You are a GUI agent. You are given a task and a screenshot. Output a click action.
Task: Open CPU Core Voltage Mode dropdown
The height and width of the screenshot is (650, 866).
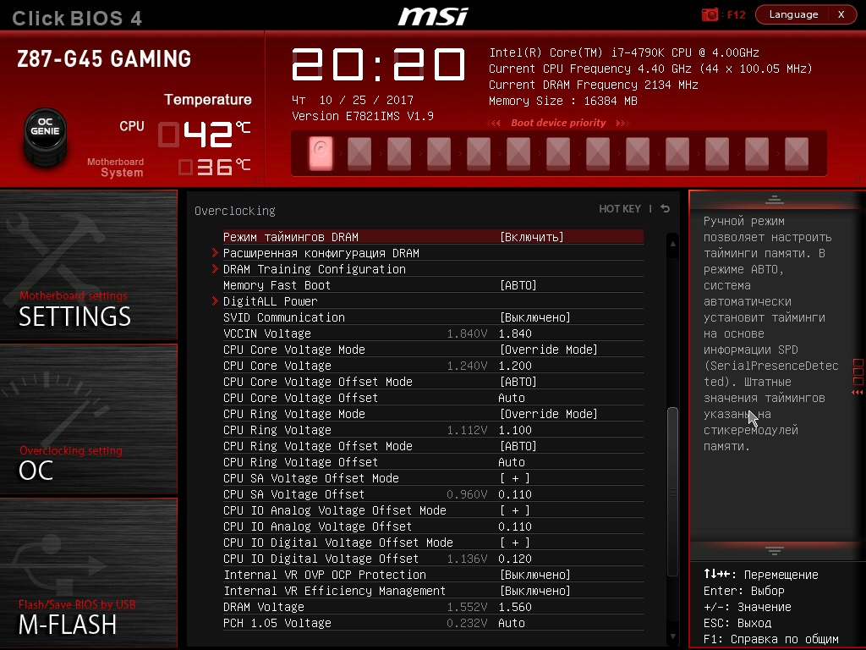pyautogui.click(x=548, y=350)
